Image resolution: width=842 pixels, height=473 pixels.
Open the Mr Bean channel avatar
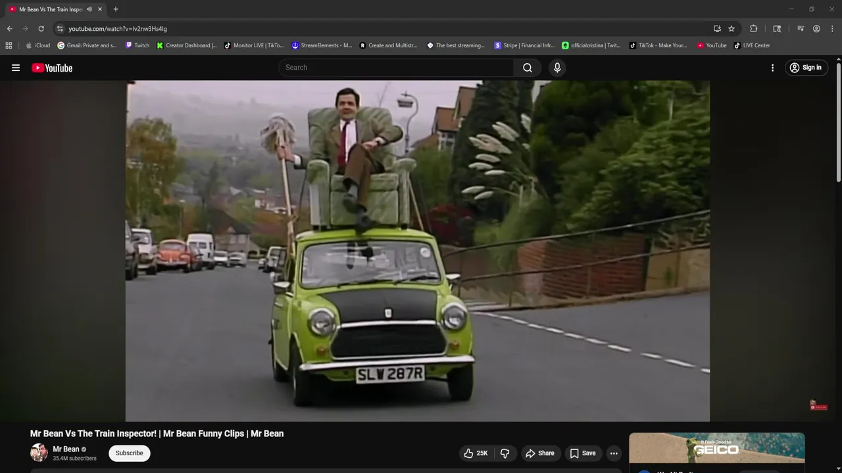[x=39, y=453]
